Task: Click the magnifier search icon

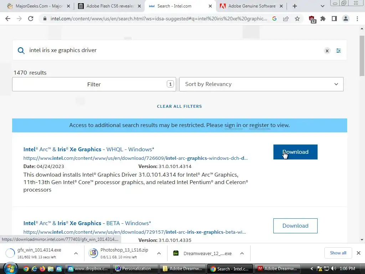Action: tap(21, 50)
